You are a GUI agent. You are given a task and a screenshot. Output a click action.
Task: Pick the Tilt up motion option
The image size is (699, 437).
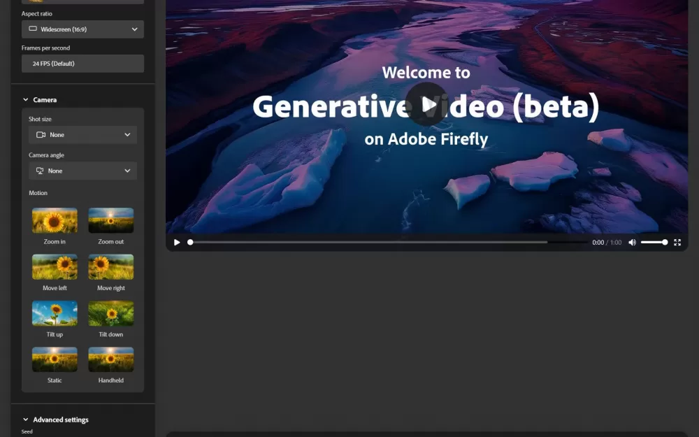tap(55, 313)
